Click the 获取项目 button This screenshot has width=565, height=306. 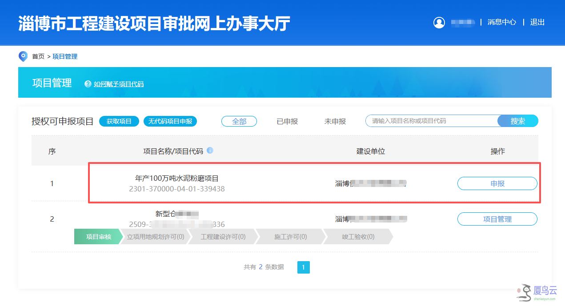pyautogui.click(x=119, y=121)
